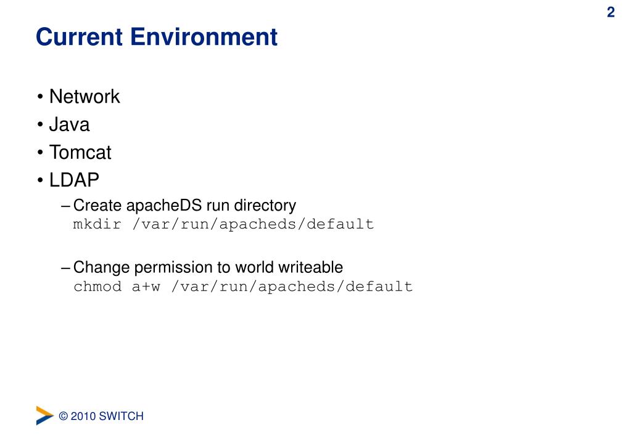Viewport: 631px width, 436px height.
Task: Select the Java bullet item
Action: click(69, 124)
